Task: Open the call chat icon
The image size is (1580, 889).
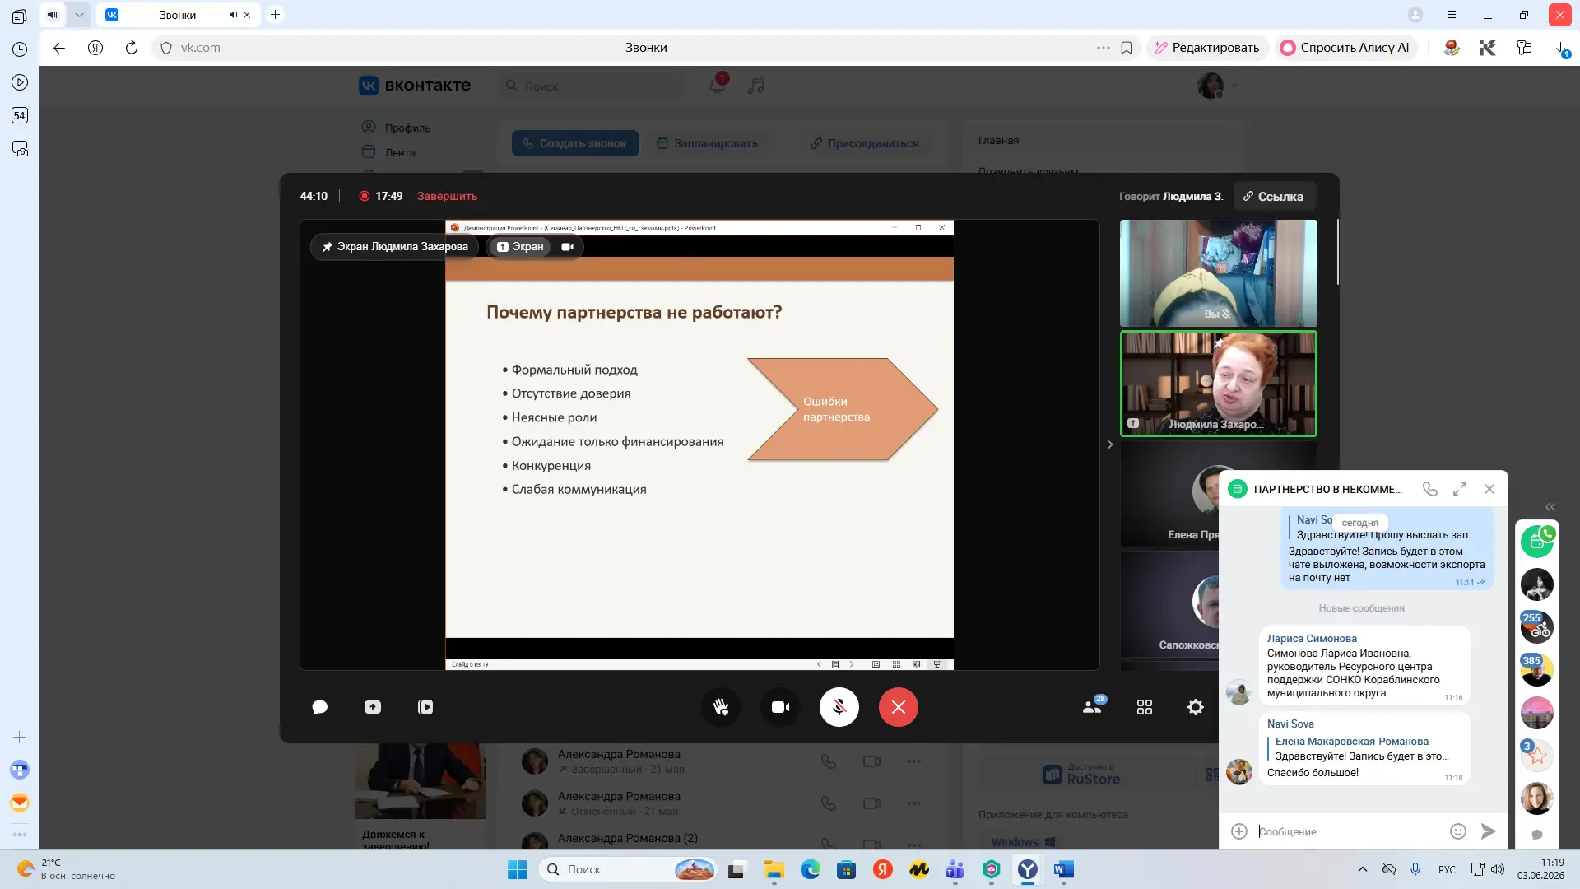Action: coord(320,707)
